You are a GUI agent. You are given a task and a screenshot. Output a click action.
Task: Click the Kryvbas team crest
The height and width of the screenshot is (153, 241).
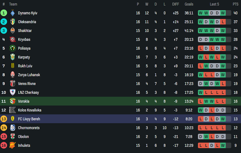tap(13, 39)
